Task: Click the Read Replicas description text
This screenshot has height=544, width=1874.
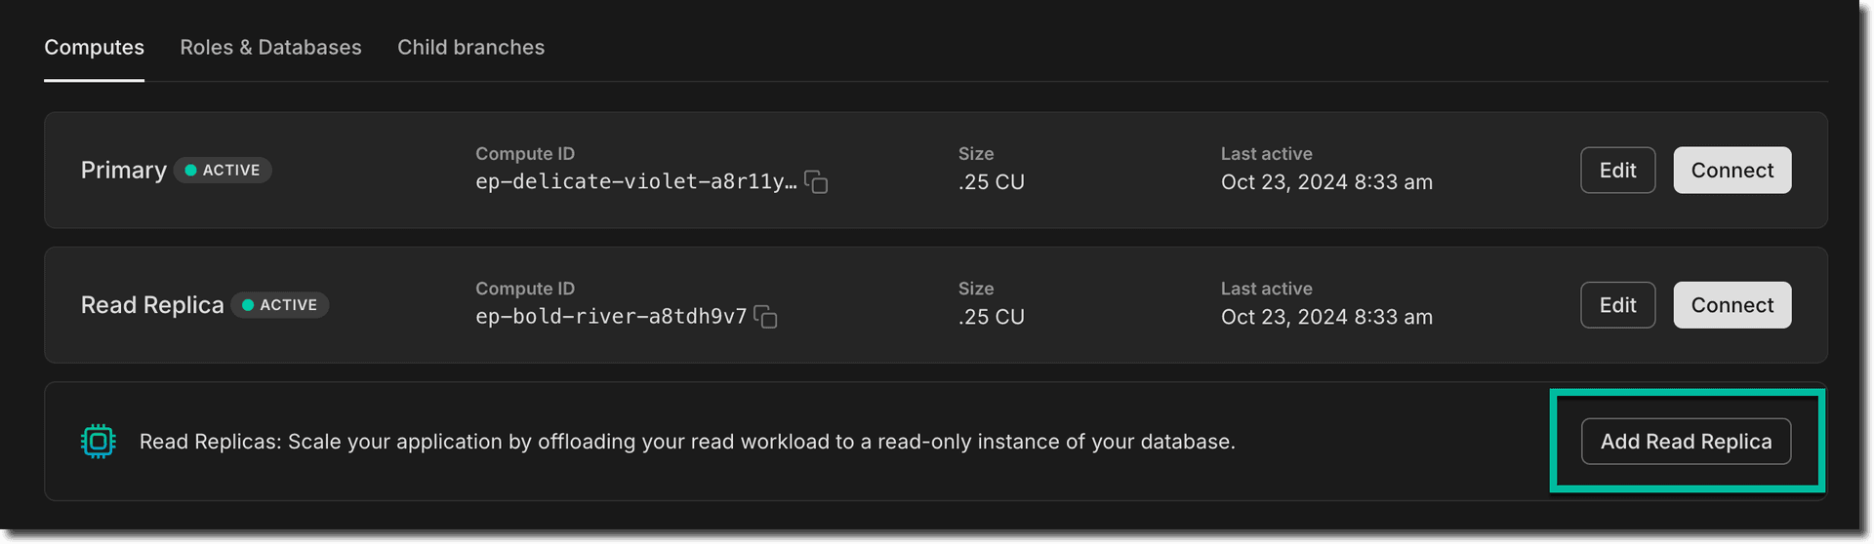Action: 687,442
